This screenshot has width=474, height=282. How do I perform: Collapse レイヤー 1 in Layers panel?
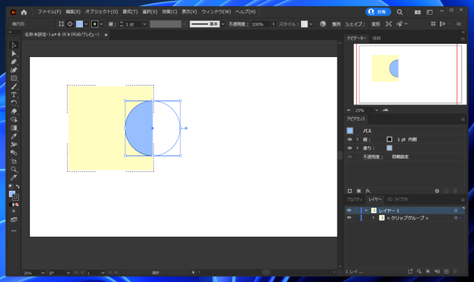coord(366,210)
